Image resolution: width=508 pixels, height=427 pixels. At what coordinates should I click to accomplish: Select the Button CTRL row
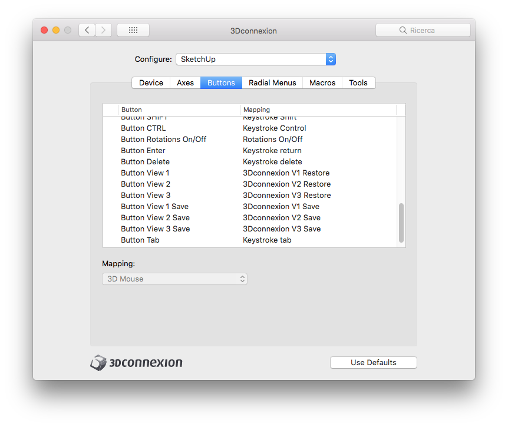(250, 128)
